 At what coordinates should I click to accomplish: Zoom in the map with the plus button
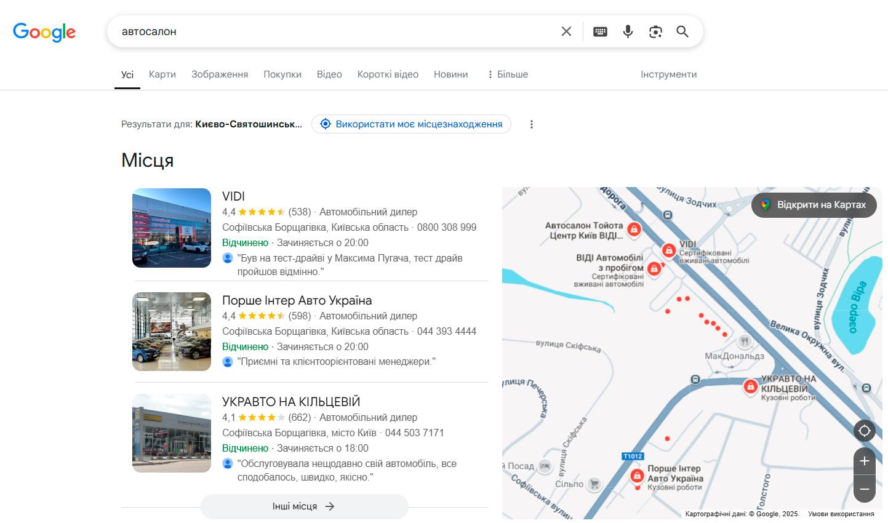(x=865, y=461)
